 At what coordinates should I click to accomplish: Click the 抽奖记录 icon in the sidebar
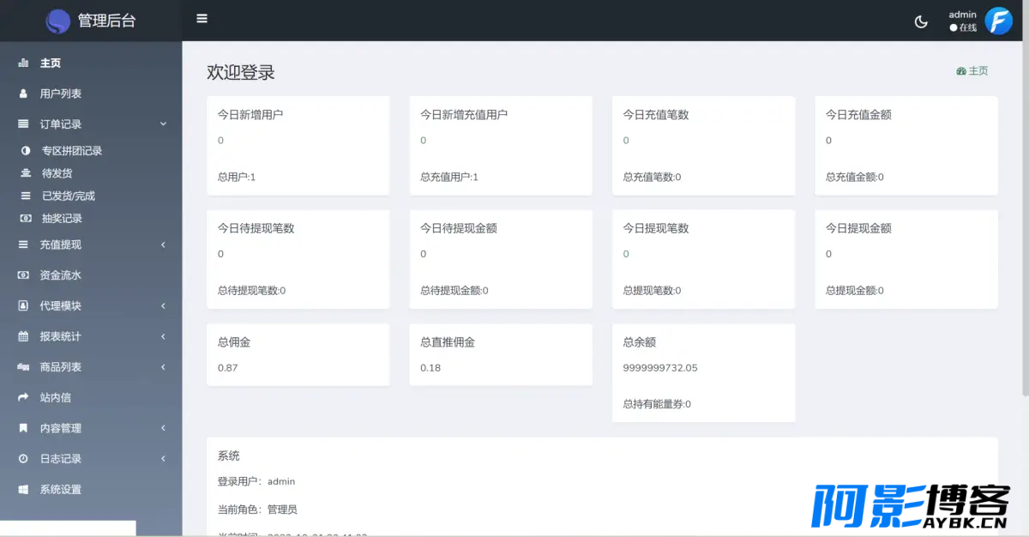(25, 218)
